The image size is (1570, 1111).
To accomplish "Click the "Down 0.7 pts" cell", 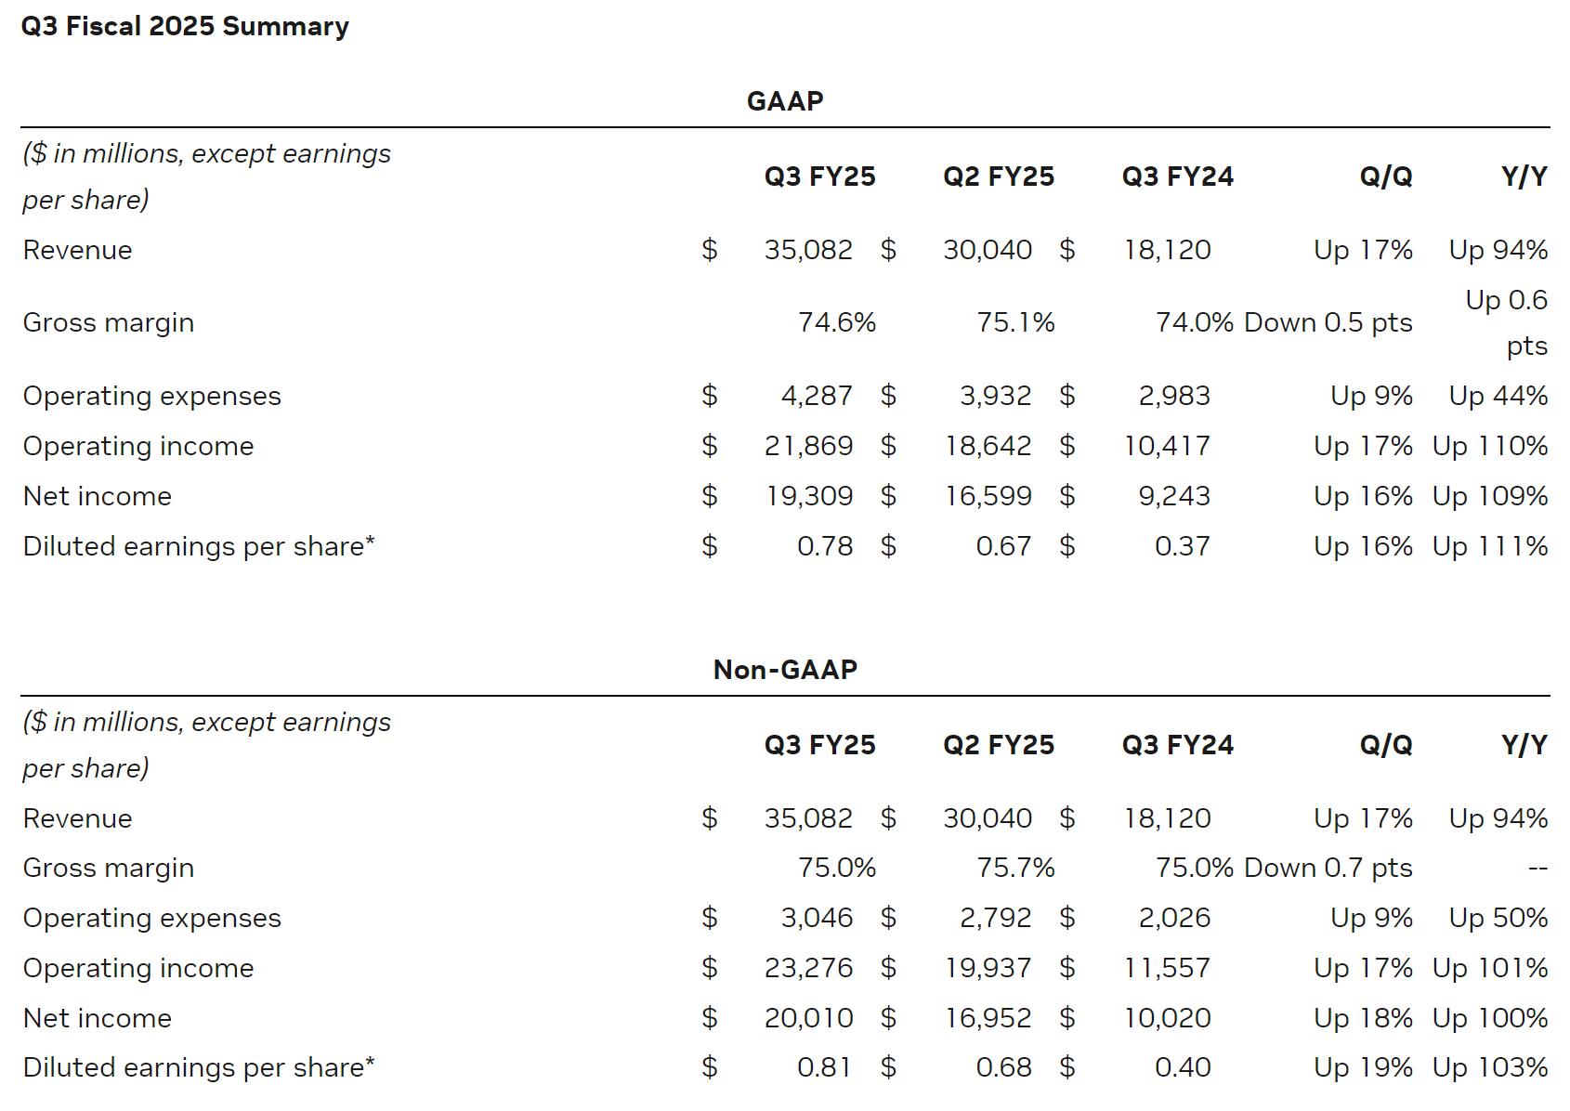I will 1328,868.
